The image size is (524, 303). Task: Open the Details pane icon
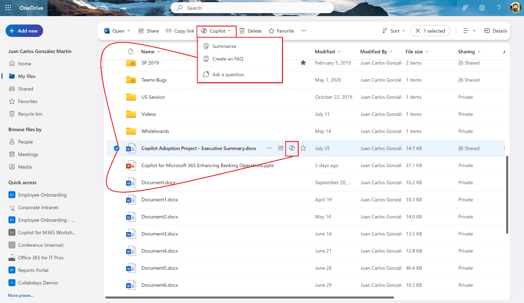[495, 31]
